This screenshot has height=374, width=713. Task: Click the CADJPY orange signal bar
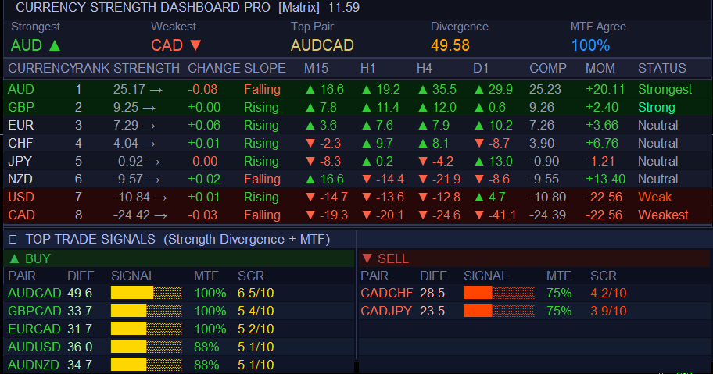click(499, 311)
